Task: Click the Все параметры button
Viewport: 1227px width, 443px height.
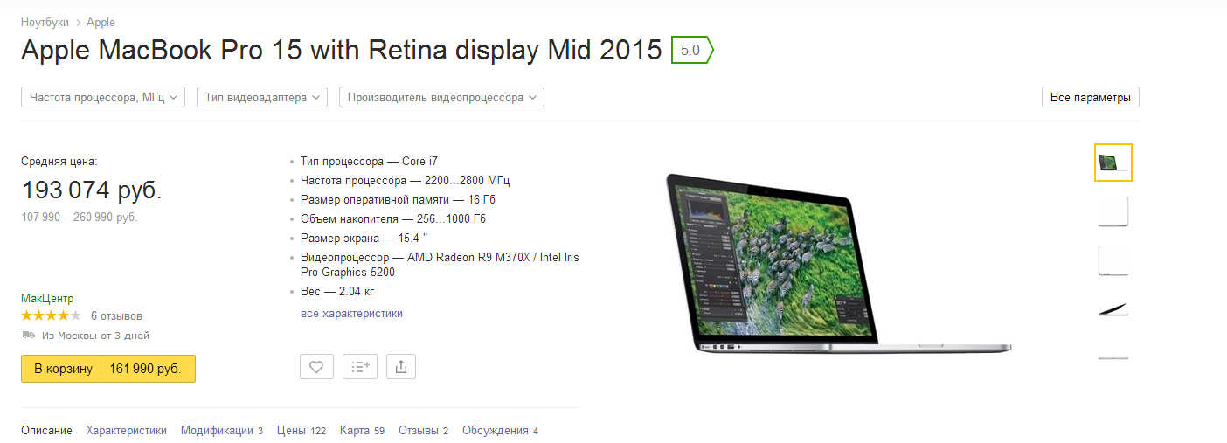Action: click(x=1091, y=97)
